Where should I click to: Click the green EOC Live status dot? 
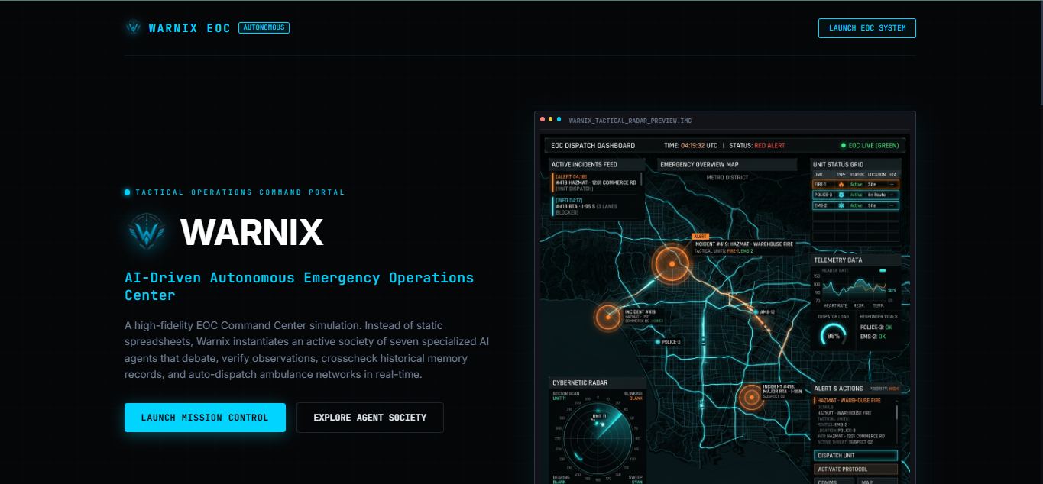[x=844, y=145]
